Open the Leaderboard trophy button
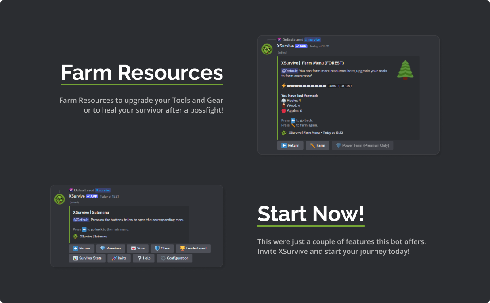 [x=193, y=249]
